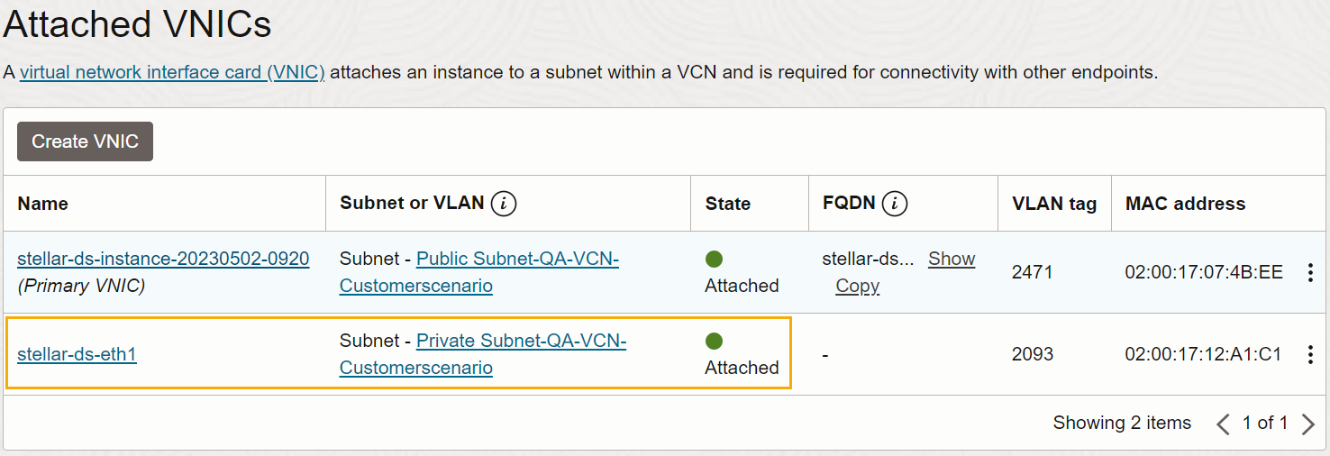1330x456 pixels.
Task: Open stellar-ds-instance-20230502-0920 VNIC link
Action: tap(163, 259)
